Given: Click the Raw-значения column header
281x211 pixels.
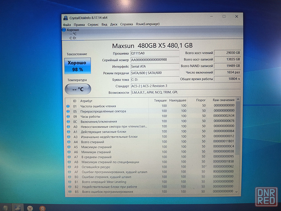Looking at the screenshot, I should pyautogui.click(x=223, y=100).
